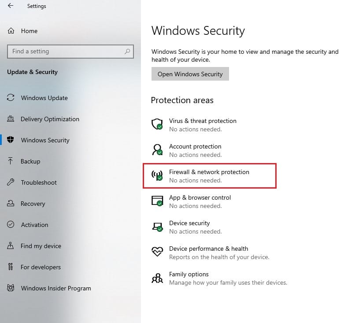Click the 'Settings' window title text
The image size is (344, 323).
click(x=37, y=6)
